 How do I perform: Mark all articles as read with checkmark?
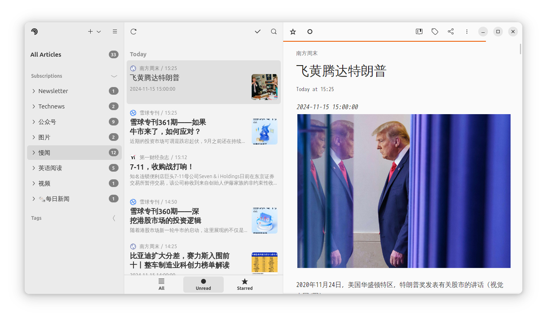[258, 32]
